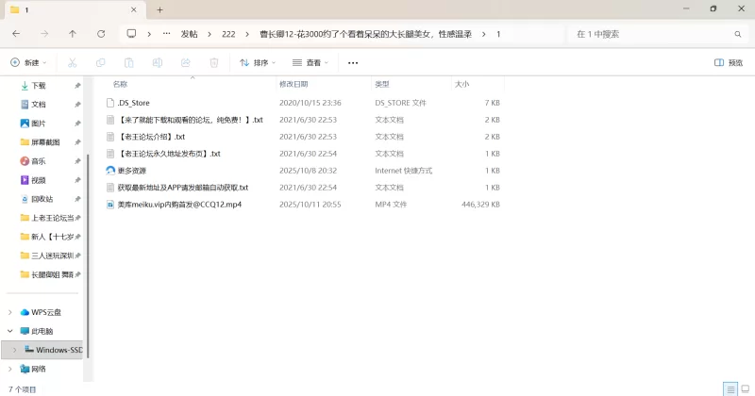Click the Delete trash icon in toolbar
755x396 pixels.
214,63
